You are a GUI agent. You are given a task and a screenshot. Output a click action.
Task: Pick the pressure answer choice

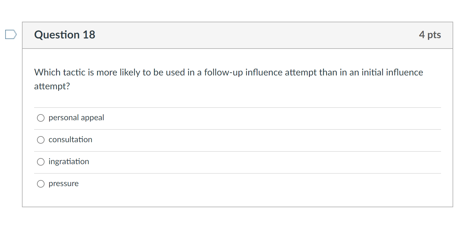click(x=41, y=184)
